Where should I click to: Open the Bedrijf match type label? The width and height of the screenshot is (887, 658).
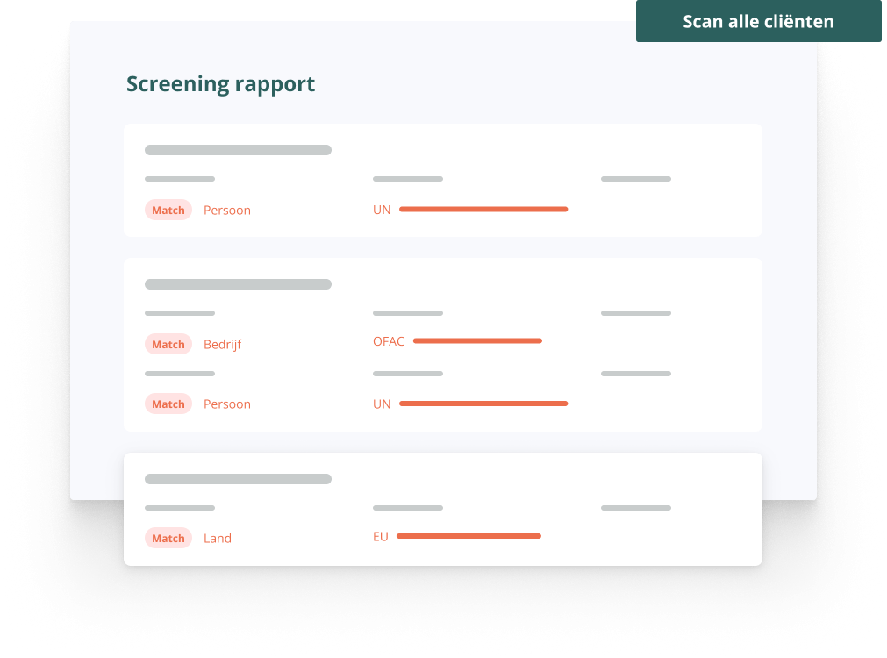[222, 345]
